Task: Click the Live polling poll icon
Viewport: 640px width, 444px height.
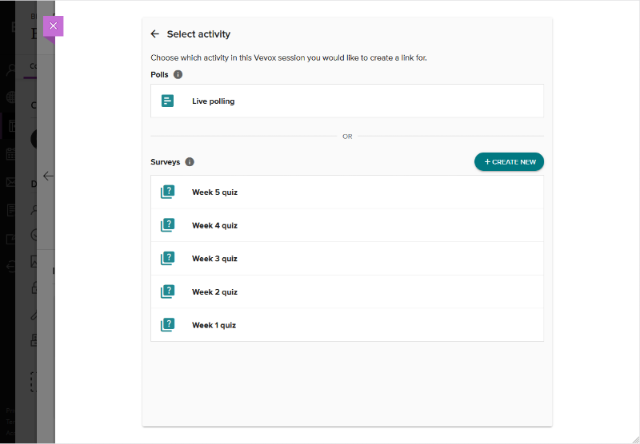Action: point(167,101)
